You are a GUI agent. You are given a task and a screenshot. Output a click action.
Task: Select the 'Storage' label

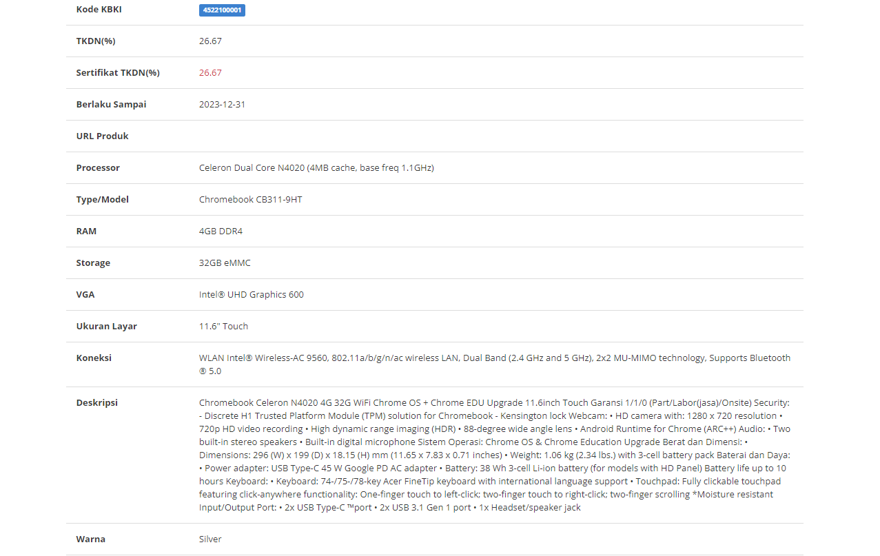pos(93,263)
